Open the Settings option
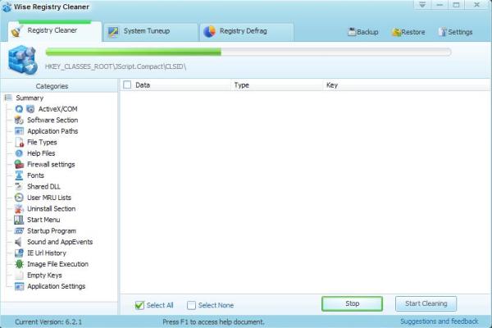This screenshot has height=328, width=492. coord(455,32)
